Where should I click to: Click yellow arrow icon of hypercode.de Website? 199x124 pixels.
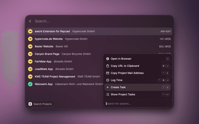point(30,39)
